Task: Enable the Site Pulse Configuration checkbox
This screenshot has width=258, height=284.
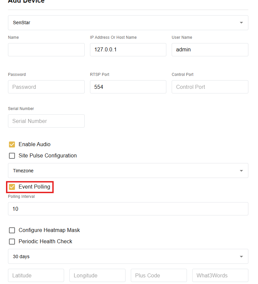Action: pos(12,156)
